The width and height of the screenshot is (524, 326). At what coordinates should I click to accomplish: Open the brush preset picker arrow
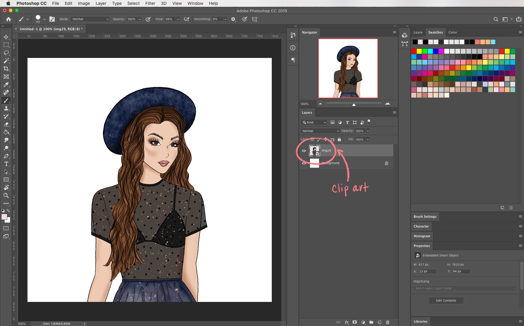tap(44, 19)
